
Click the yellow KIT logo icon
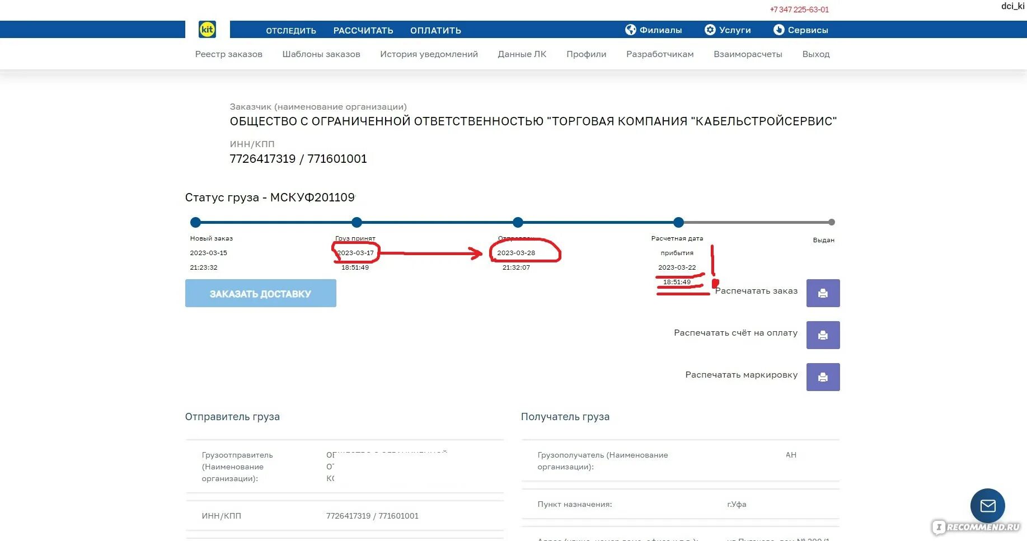point(207,30)
